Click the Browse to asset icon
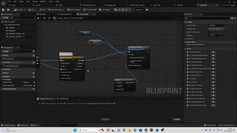 tap(9, 10)
